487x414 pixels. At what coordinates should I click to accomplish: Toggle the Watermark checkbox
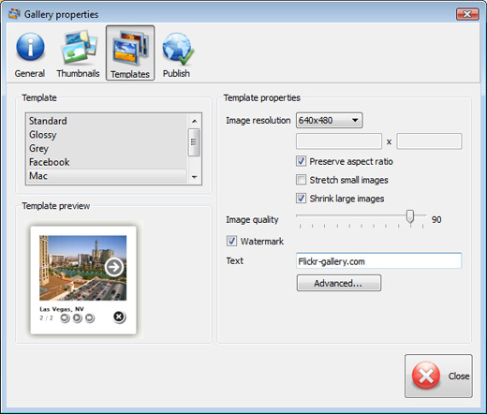pos(231,241)
